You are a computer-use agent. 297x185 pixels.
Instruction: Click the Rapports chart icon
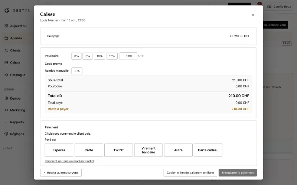coord(6,122)
